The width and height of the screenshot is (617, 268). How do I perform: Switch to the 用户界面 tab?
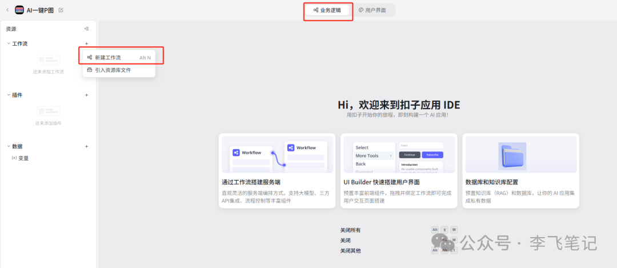372,10
